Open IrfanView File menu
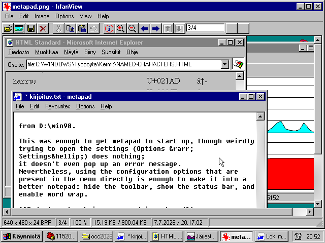The height and width of the screenshot is (243, 325). [9, 16]
